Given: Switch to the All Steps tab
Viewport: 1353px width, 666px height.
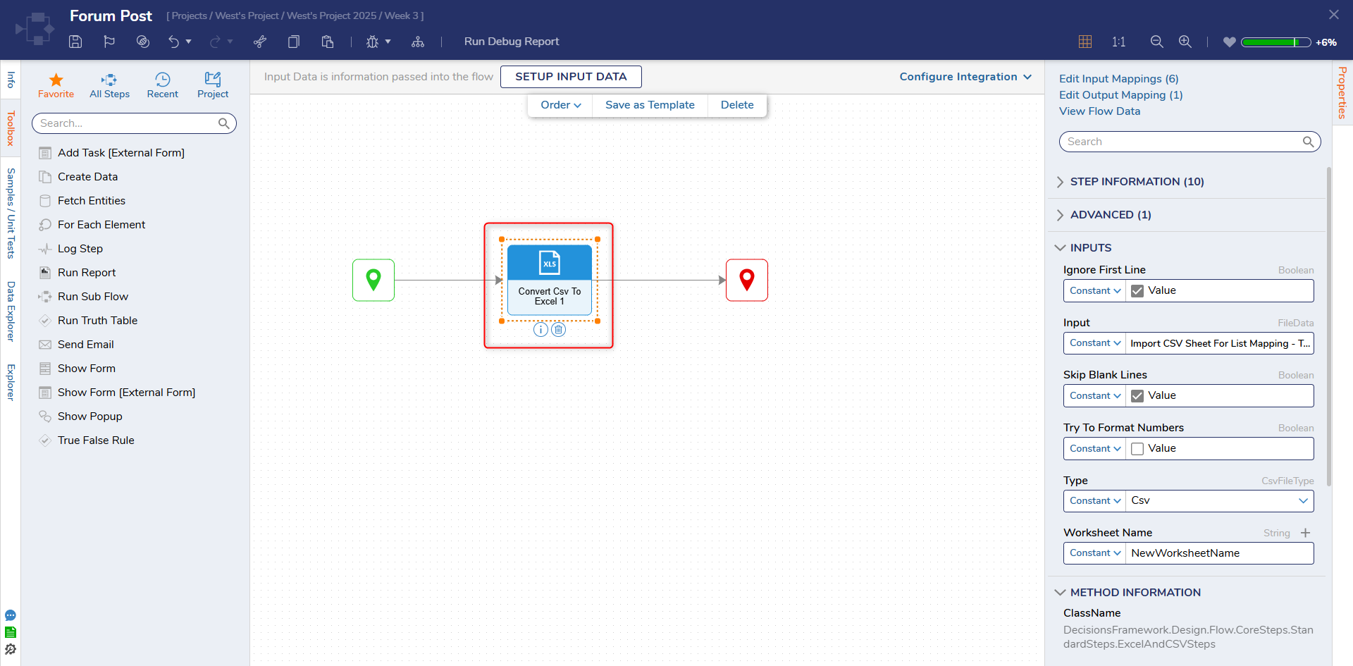Looking at the screenshot, I should (x=109, y=85).
